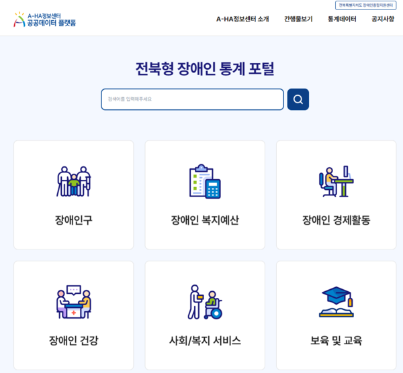Viewport: 403px width, 373px height.
Task: Click the wheelchair caregiver 서비스 icon
Action: [205, 302]
